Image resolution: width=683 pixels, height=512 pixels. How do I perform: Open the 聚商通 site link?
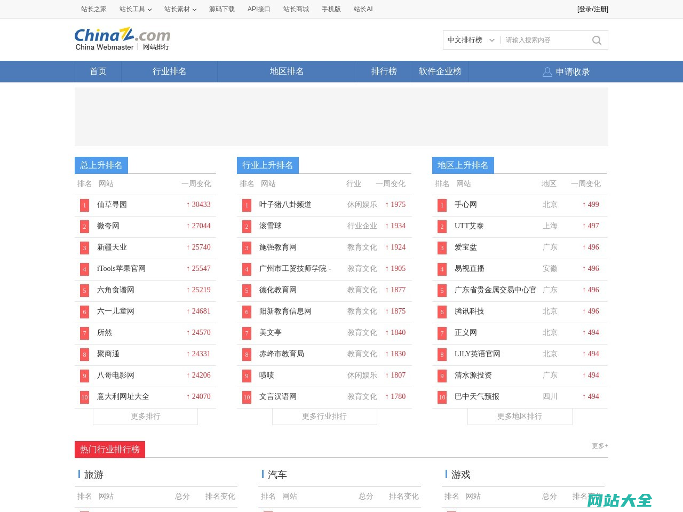coord(108,354)
